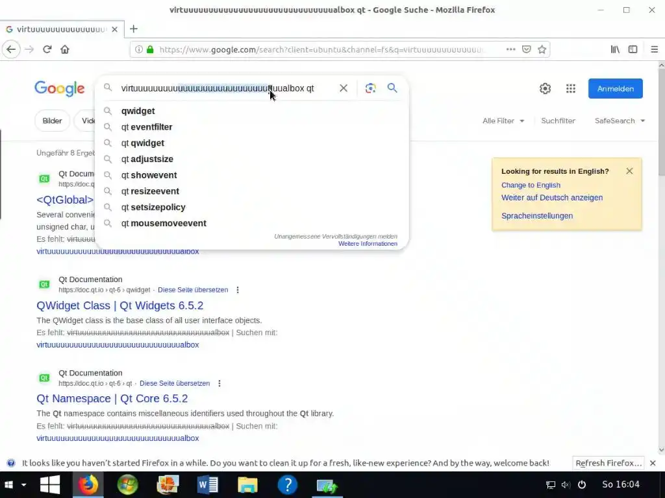The width and height of the screenshot is (665, 498).
Task: Open QWidget Class Qt Widgets 6.5.2 result
Action: coord(119,305)
